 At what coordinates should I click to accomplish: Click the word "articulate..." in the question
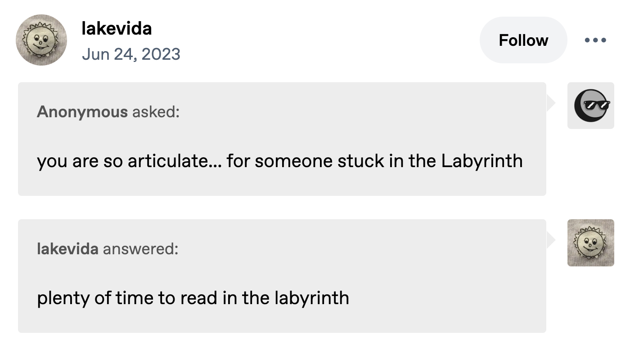point(174,161)
